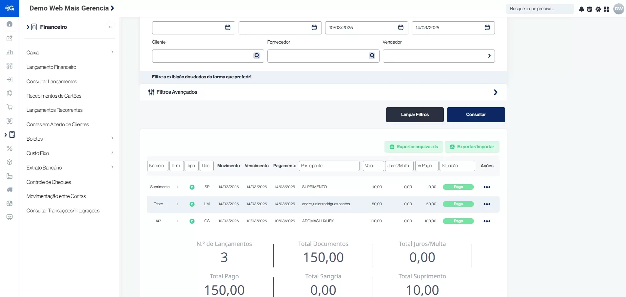626x297 pixels.
Task: Click the Limpar Filtros button
Action: pos(415,115)
